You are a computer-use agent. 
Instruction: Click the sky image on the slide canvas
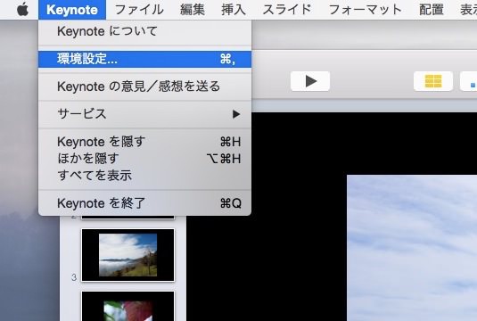click(x=412, y=248)
